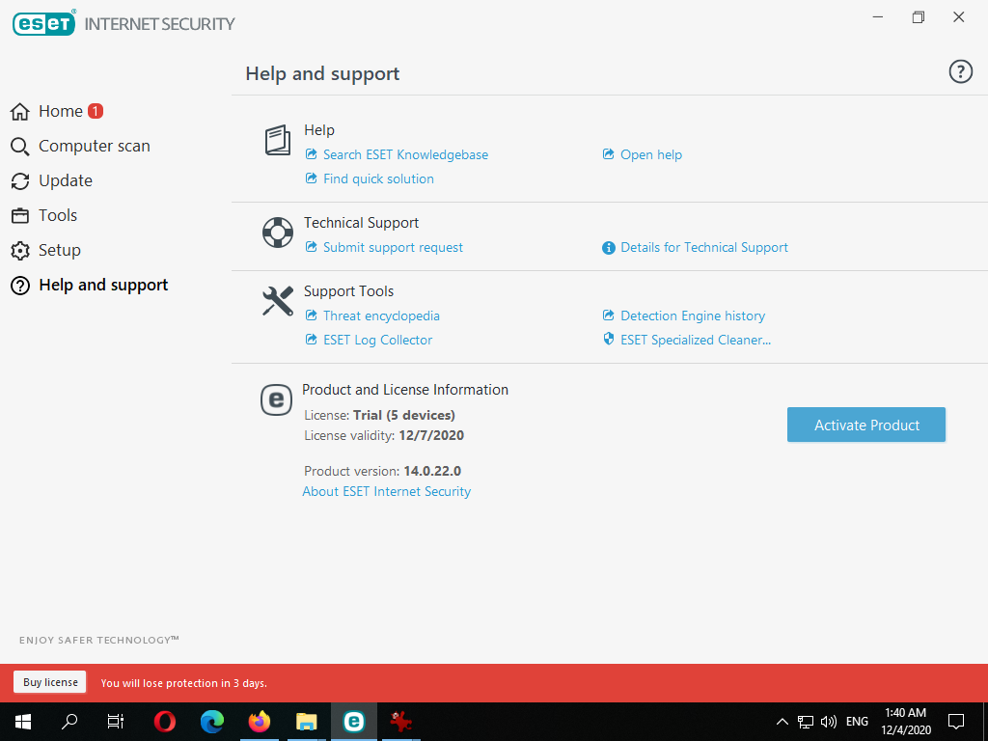Open Detection Engine history
The width and height of the screenshot is (988, 741).
click(684, 316)
